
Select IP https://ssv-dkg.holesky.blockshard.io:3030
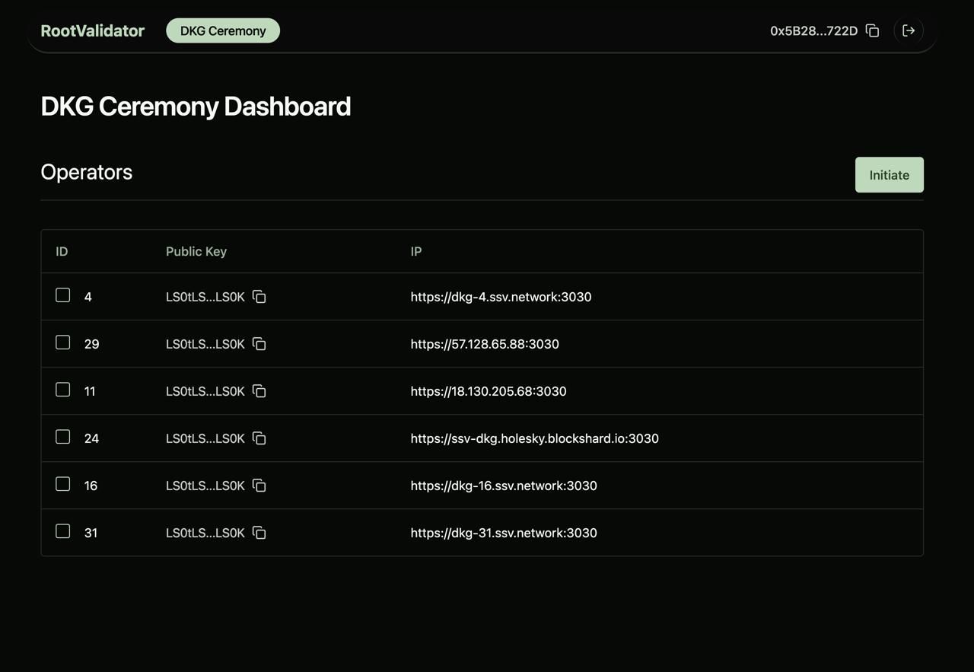click(x=534, y=438)
